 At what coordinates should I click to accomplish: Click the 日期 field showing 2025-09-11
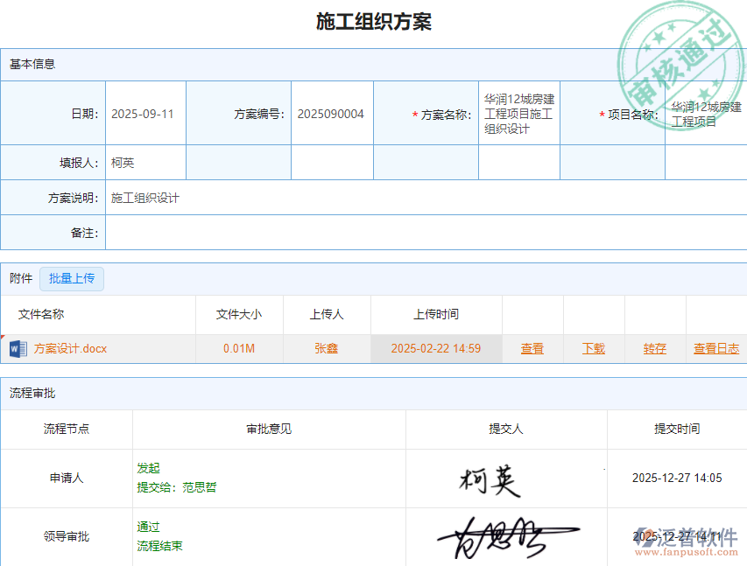(145, 112)
